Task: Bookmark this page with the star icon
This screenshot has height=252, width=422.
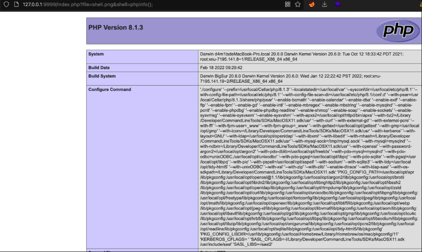Action: (298, 4)
